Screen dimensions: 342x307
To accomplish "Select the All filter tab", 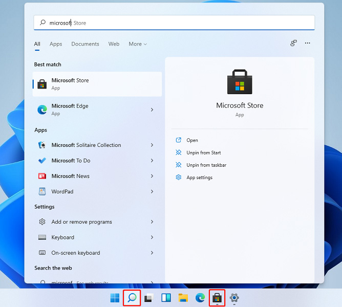I will pos(37,44).
